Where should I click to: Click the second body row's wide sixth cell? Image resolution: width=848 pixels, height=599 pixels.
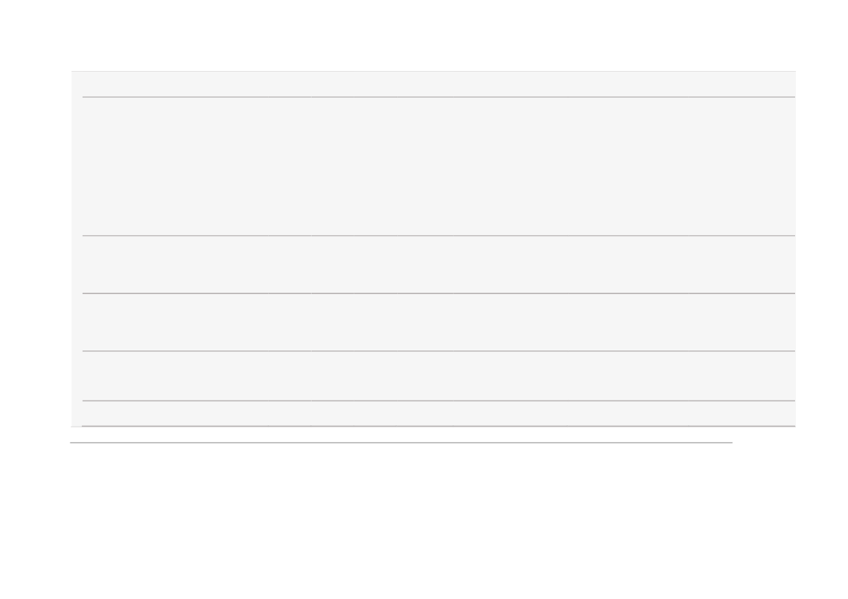[510, 264]
